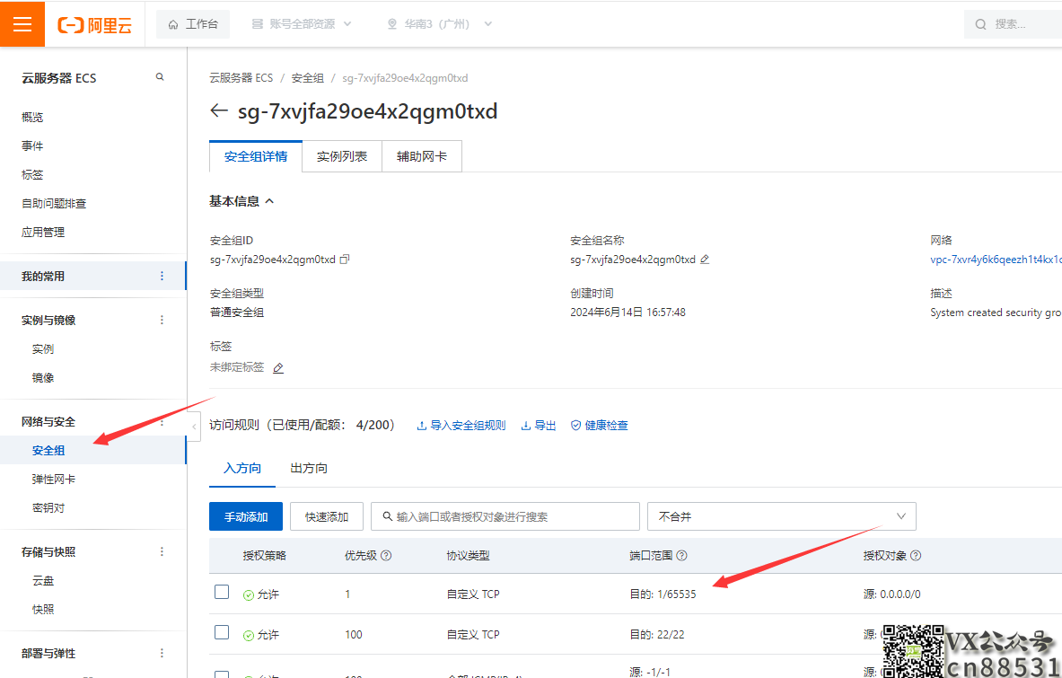The height and width of the screenshot is (678, 1062).
Task: Click 云服务器 ECS breadcrumb
Action: tap(241, 78)
